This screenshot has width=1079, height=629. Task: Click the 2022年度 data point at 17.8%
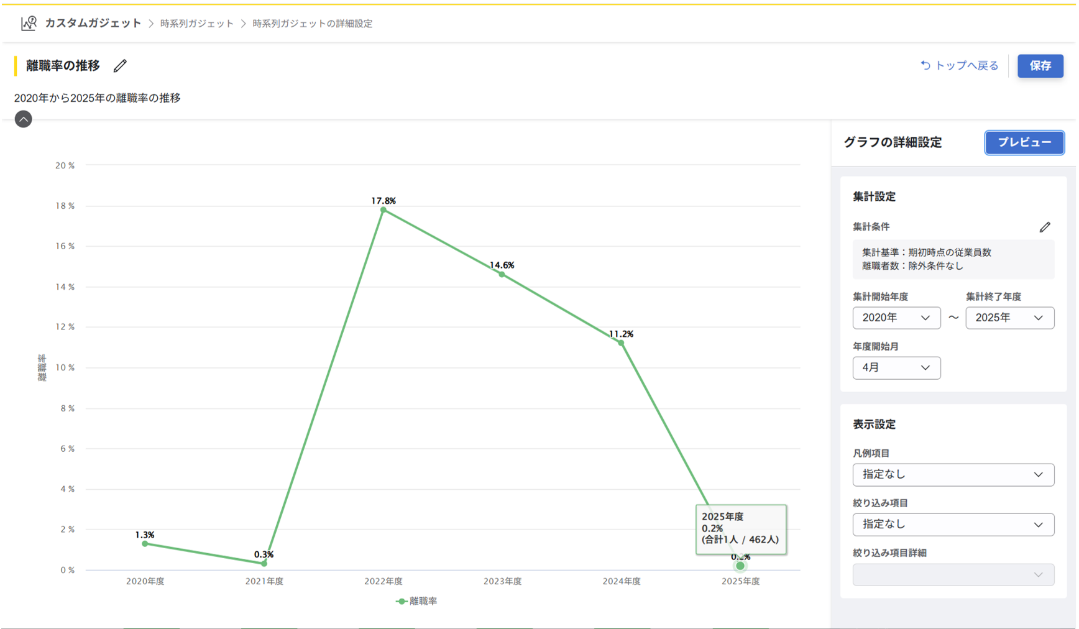383,210
